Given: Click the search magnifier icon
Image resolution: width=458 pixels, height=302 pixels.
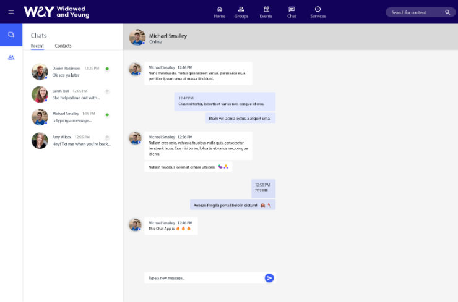Looking at the screenshot, I should [x=447, y=12].
